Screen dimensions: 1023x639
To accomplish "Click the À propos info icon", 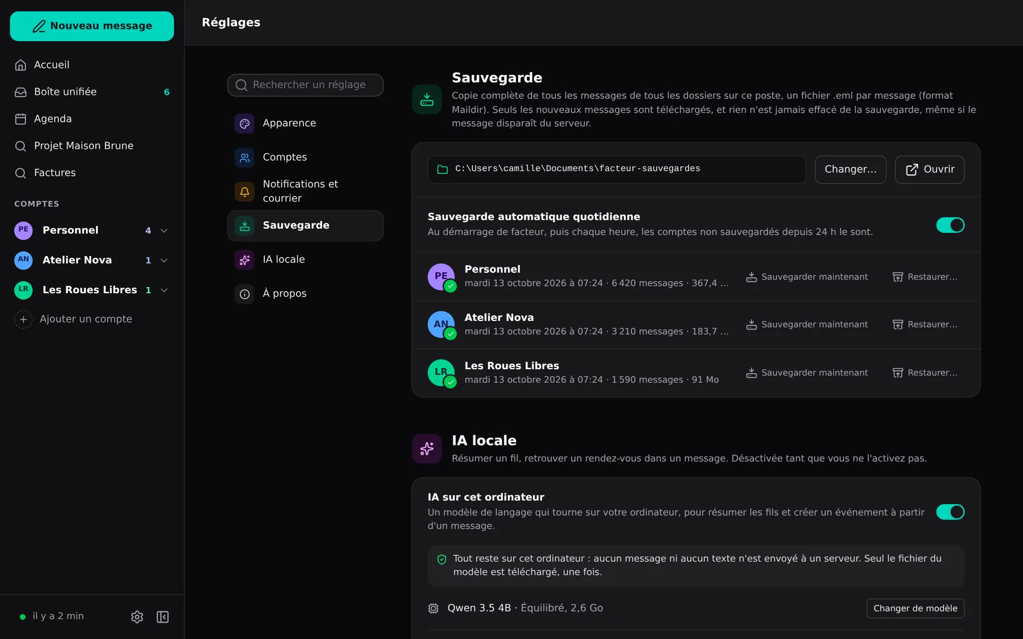I will pos(244,294).
